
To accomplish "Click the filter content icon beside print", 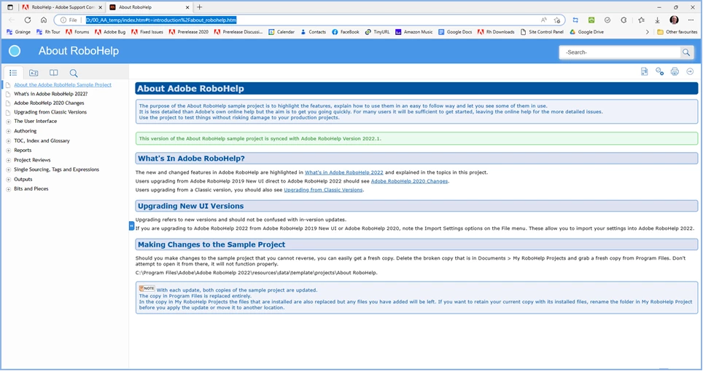I will pyautogui.click(x=659, y=71).
